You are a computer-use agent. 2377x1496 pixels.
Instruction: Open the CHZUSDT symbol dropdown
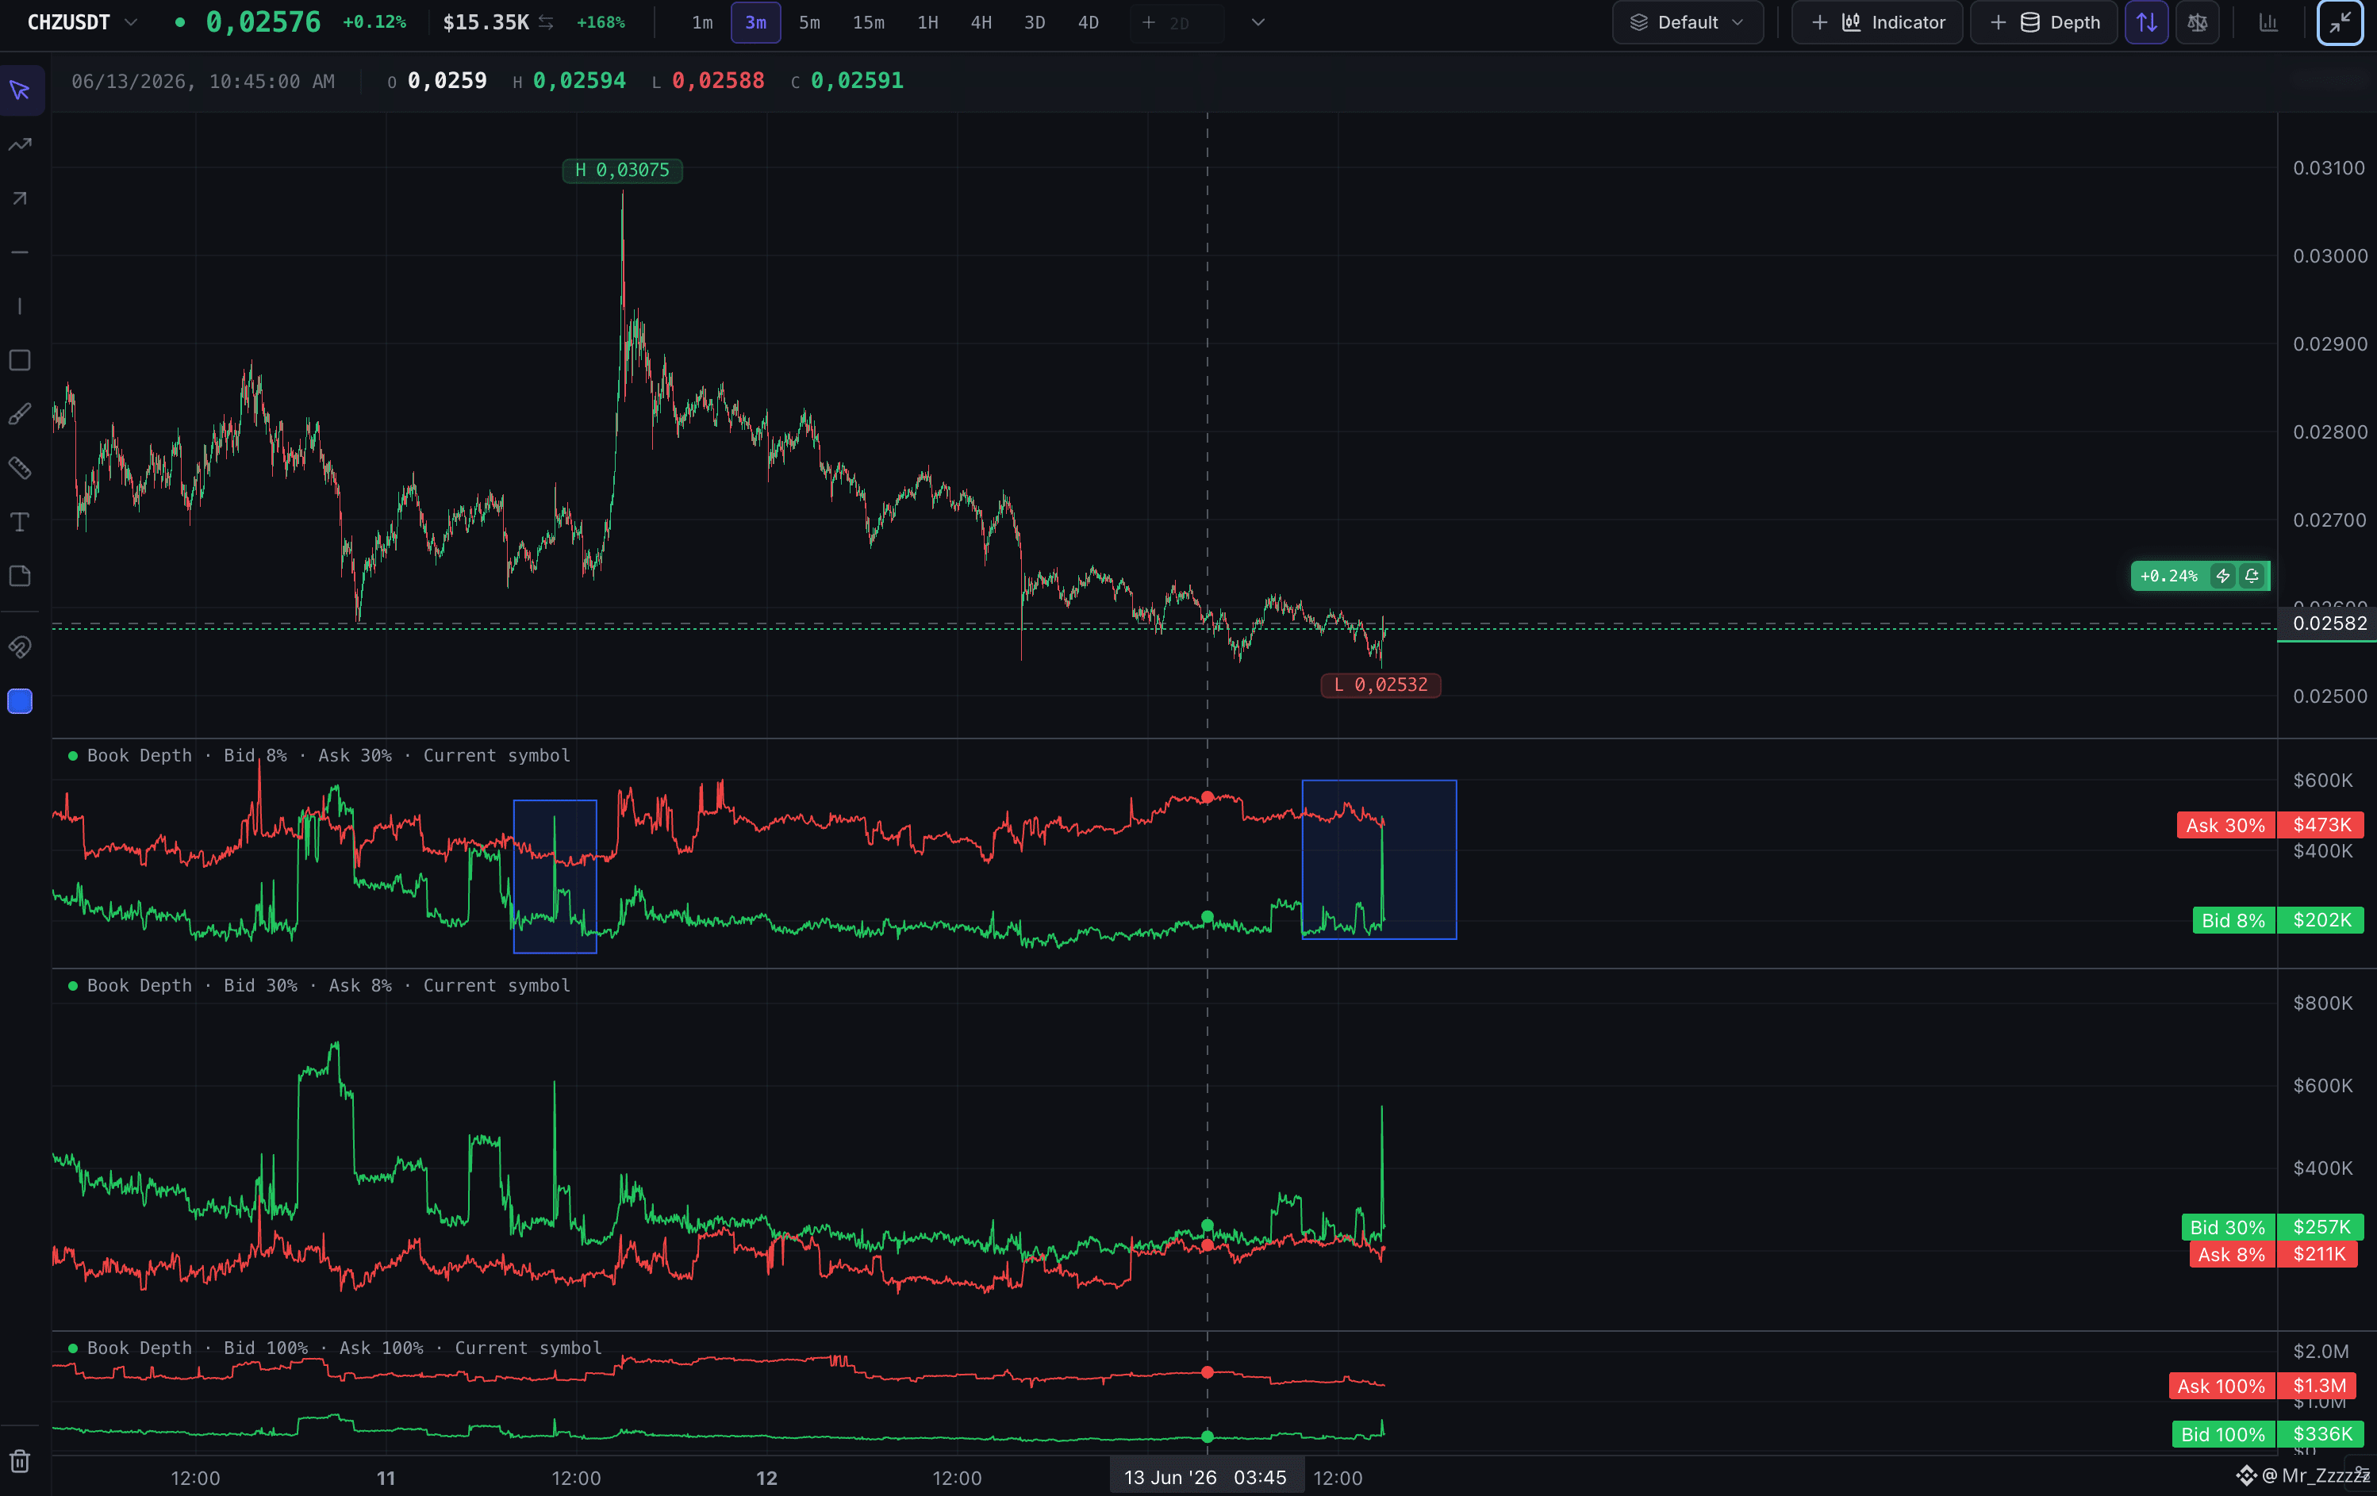pyautogui.click(x=83, y=21)
